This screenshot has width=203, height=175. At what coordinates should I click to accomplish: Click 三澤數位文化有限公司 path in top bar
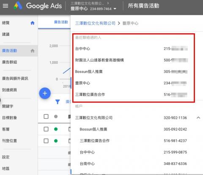tap(88, 3)
